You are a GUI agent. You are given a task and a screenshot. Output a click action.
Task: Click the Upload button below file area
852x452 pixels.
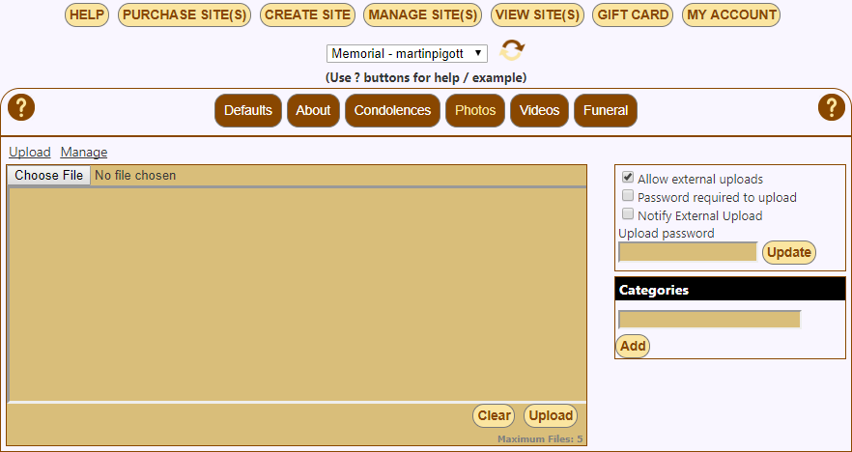(551, 416)
